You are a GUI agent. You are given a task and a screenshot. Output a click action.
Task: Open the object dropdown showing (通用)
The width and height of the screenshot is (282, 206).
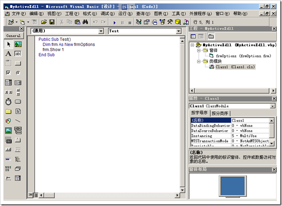point(101,31)
